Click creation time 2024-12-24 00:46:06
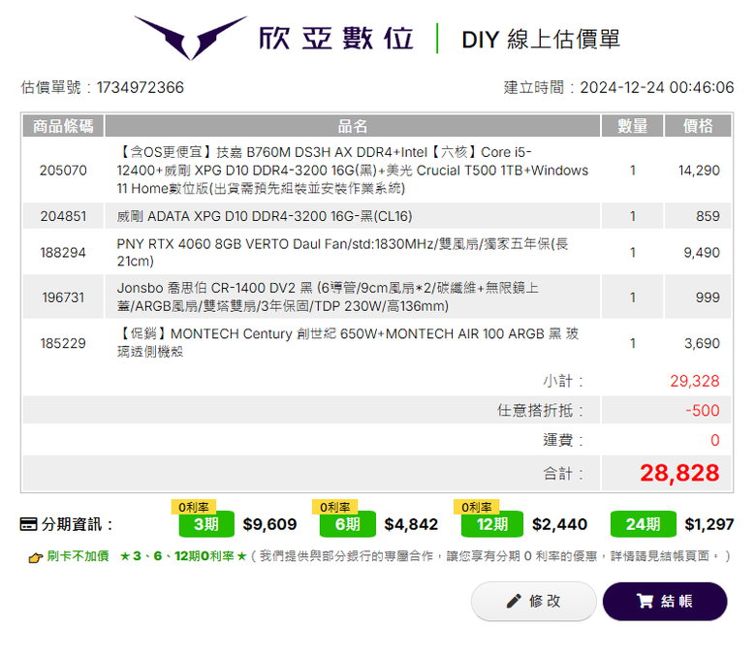This screenshot has width=756, height=655. click(x=657, y=87)
